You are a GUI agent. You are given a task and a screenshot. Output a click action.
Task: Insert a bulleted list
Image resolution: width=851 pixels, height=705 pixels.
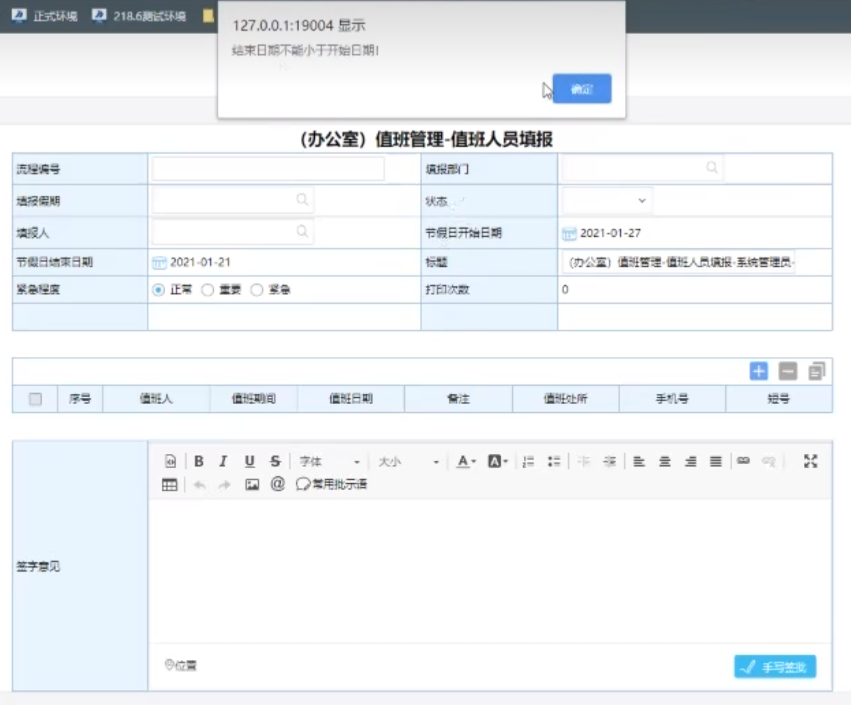pyautogui.click(x=554, y=461)
